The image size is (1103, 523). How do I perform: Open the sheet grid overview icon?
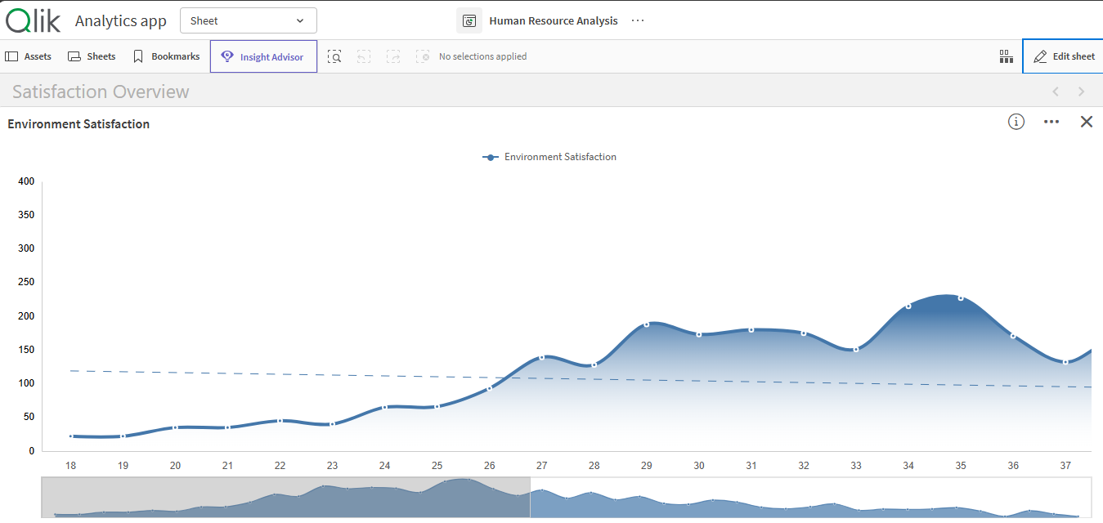pyautogui.click(x=1006, y=56)
